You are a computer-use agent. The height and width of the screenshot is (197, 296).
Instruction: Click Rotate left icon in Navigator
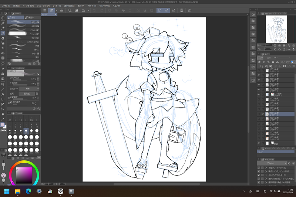click(275, 50)
